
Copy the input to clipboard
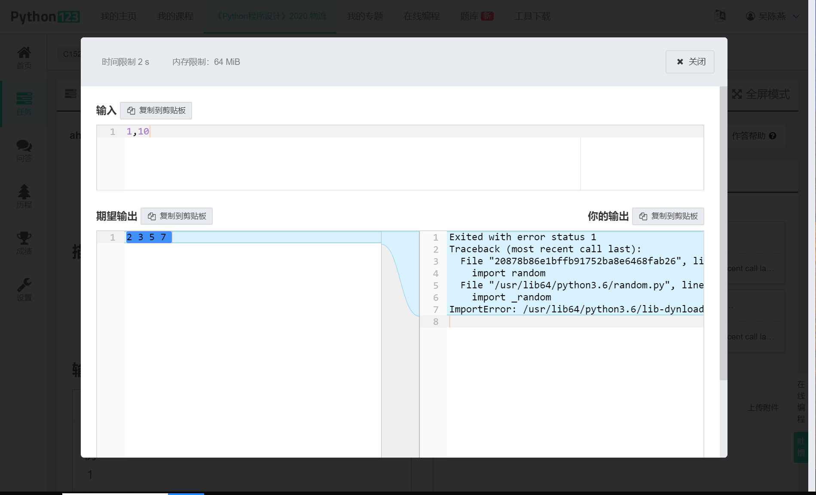point(156,110)
